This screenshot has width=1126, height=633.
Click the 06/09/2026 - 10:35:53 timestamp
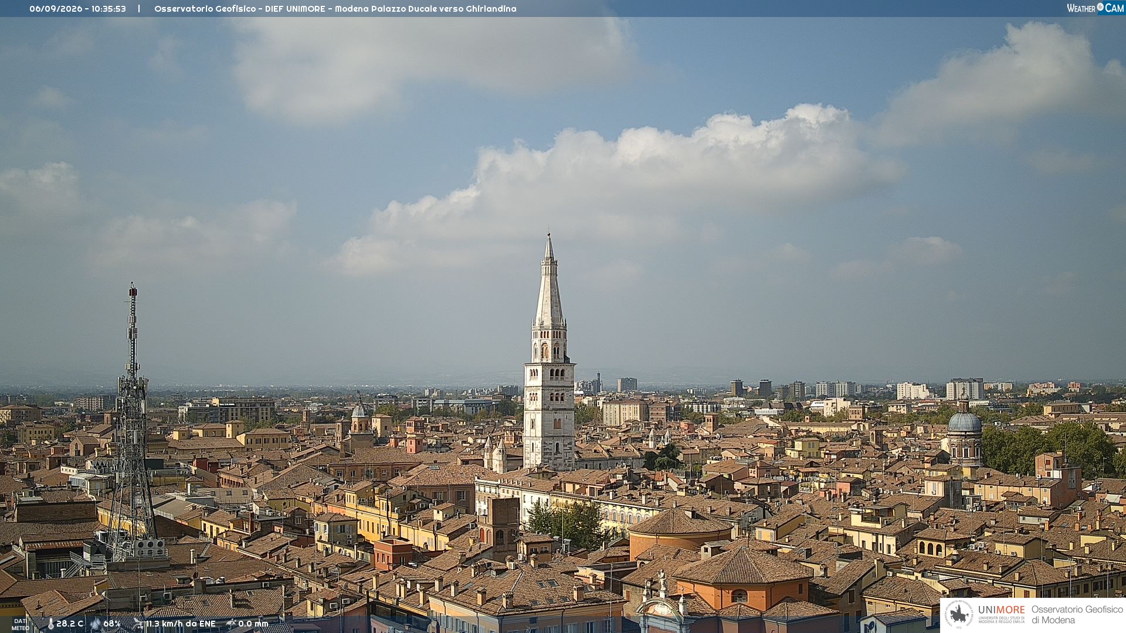77,9
